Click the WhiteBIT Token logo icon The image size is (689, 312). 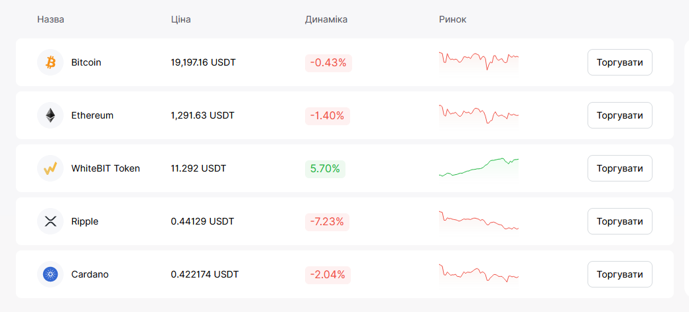[50, 168]
